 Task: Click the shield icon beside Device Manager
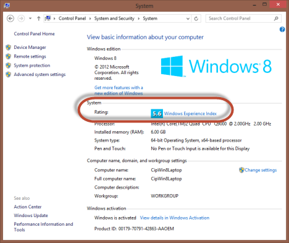(8, 48)
